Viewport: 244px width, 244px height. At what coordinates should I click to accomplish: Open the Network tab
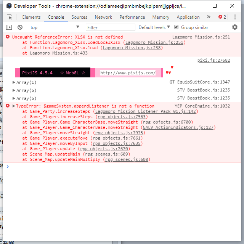(x=103, y=17)
